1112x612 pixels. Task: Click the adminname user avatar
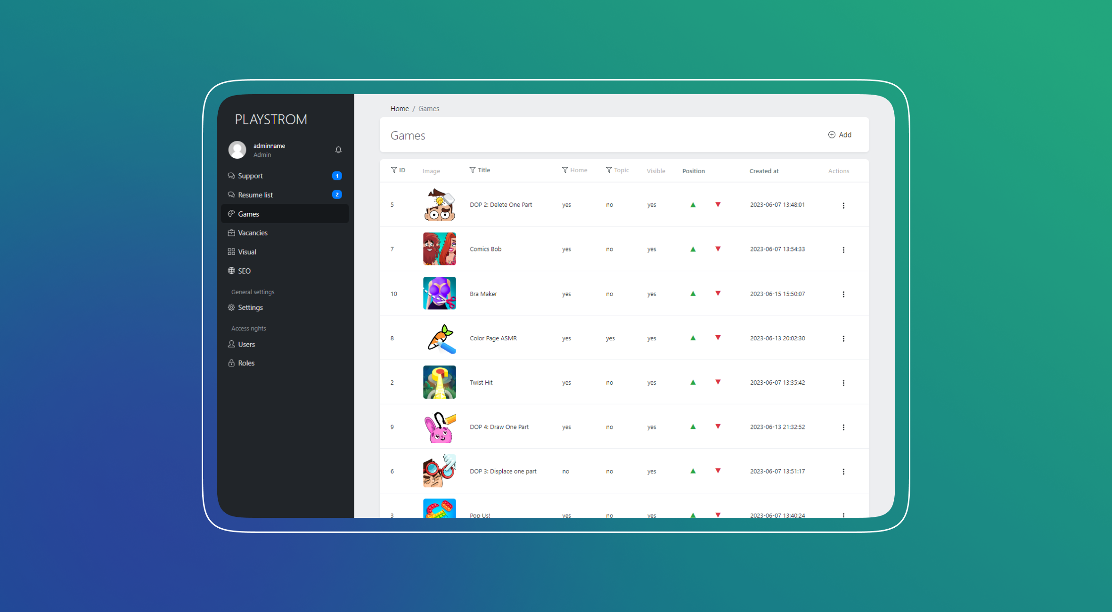click(x=237, y=150)
